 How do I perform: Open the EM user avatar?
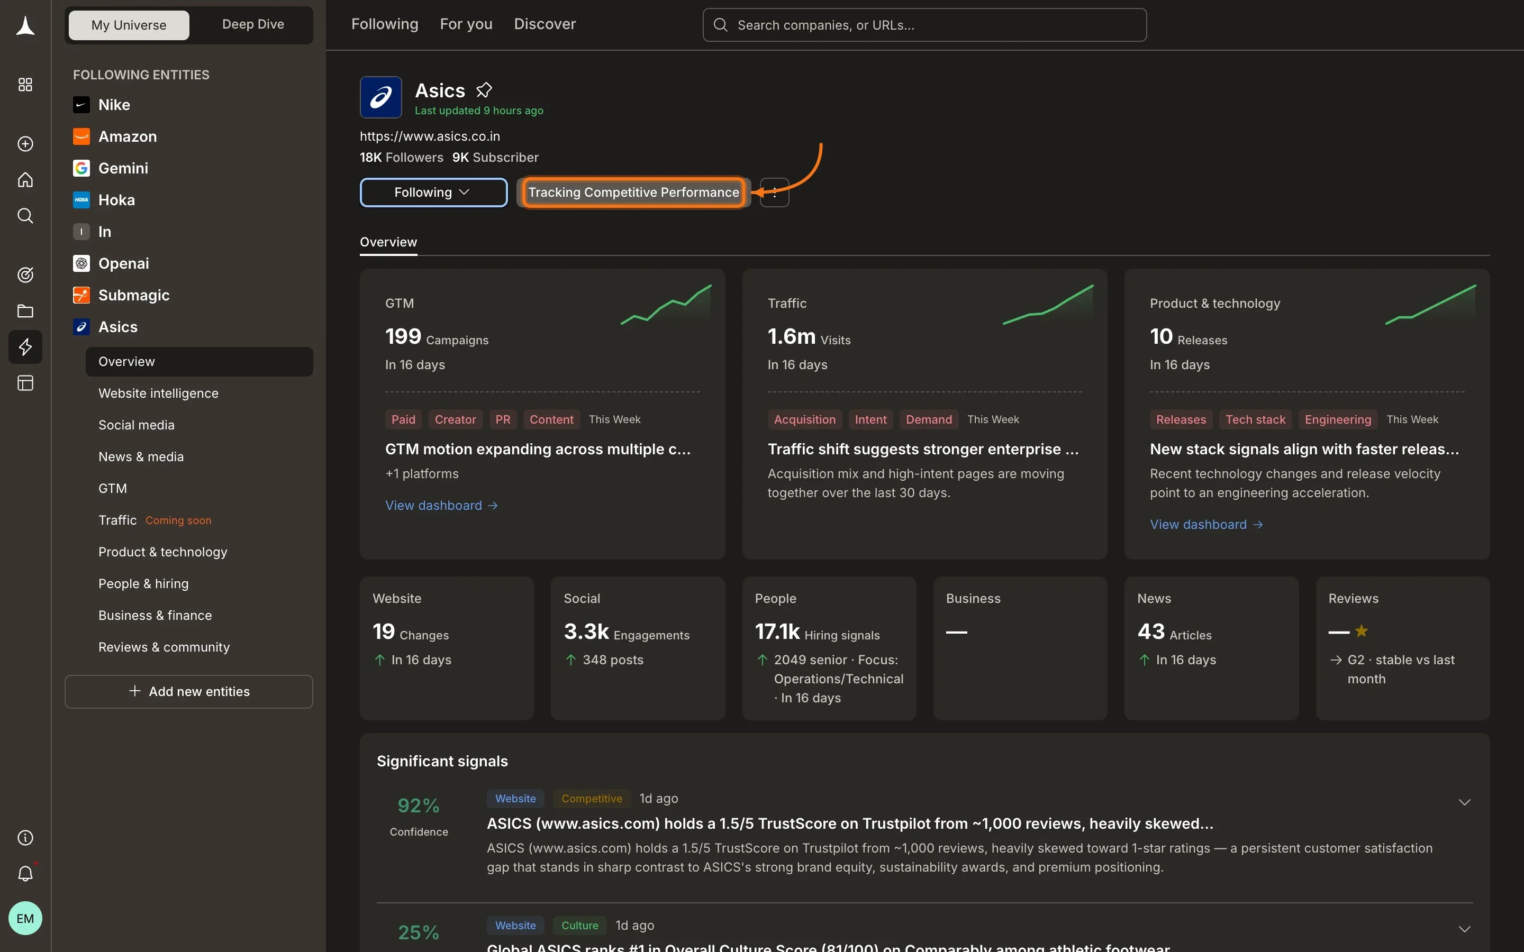click(x=25, y=919)
